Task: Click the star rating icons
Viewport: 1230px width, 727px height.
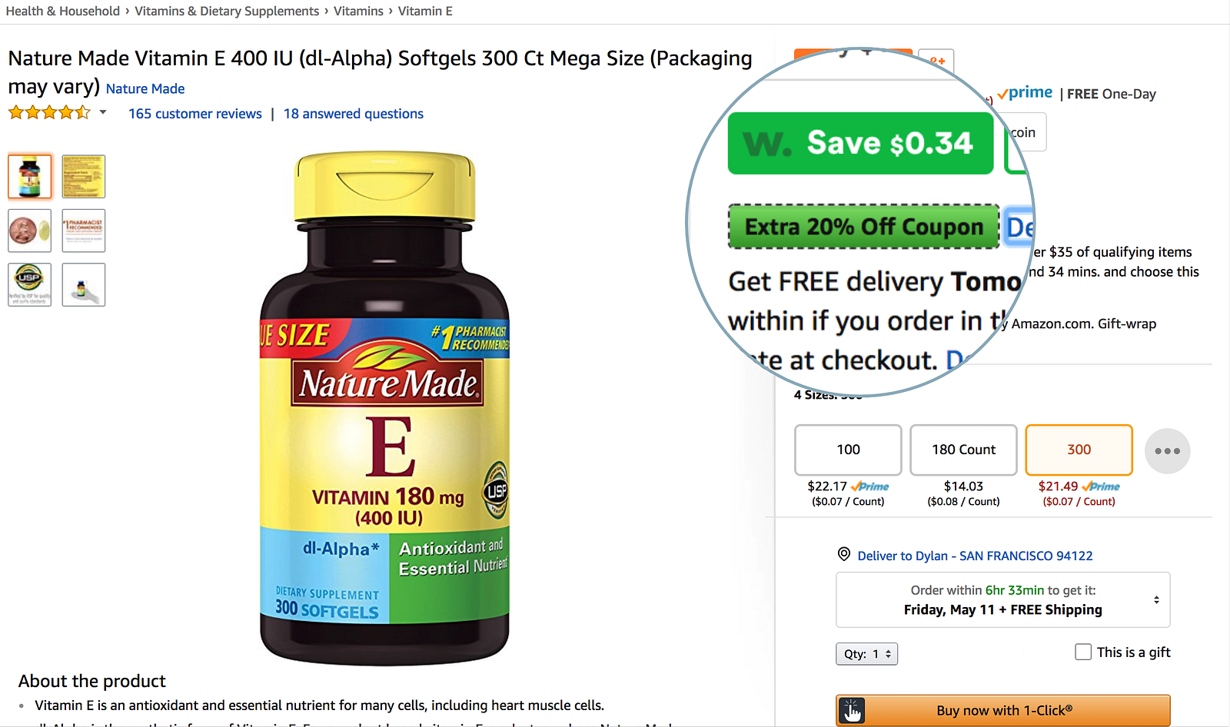Action: click(x=49, y=113)
